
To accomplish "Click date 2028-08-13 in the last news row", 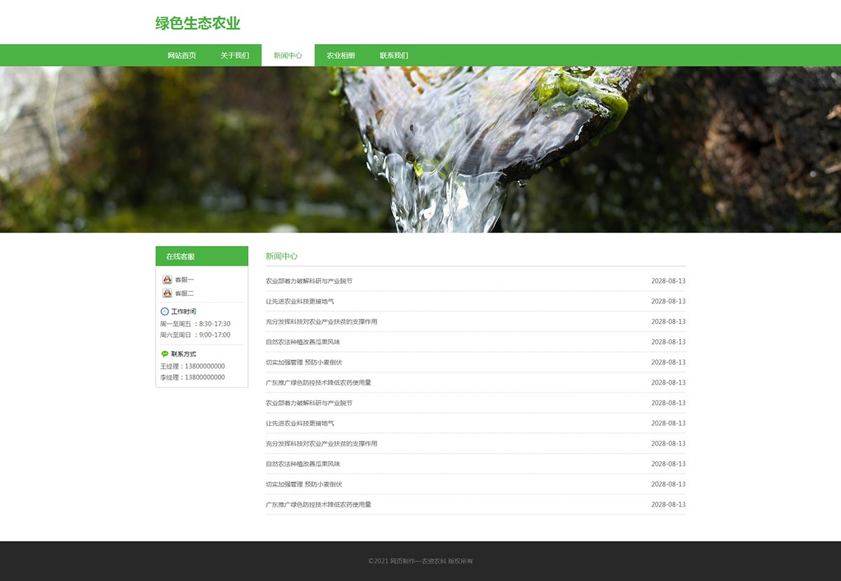I will 668,505.
